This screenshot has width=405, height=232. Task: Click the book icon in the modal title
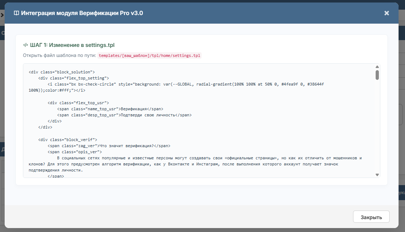point(16,13)
